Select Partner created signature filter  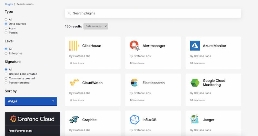tap(6, 83)
